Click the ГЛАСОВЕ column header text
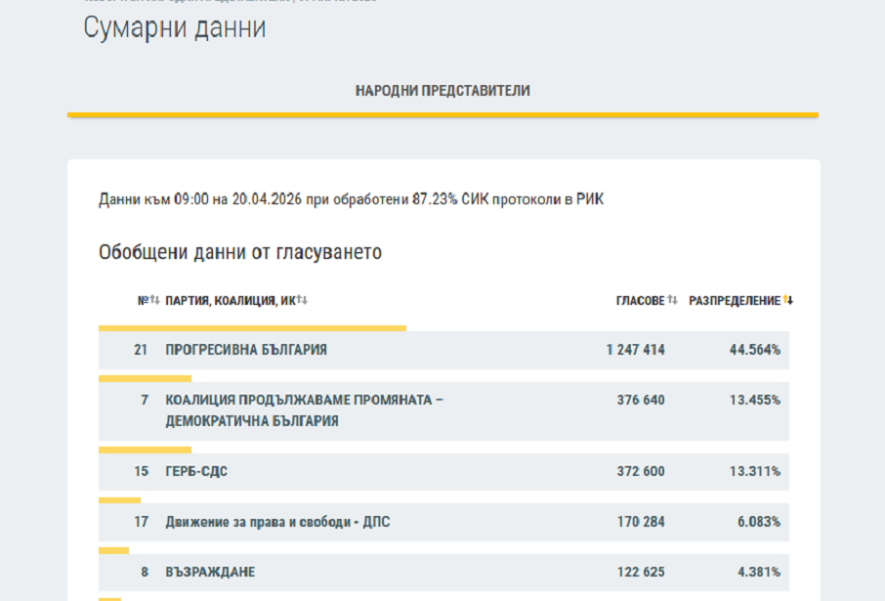The image size is (885, 601). point(640,300)
